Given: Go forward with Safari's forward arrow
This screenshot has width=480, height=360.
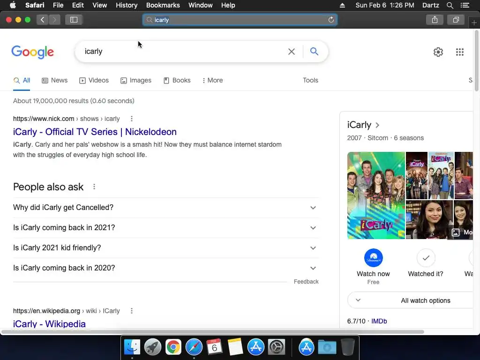Looking at the screenshot, I should 54,20.
